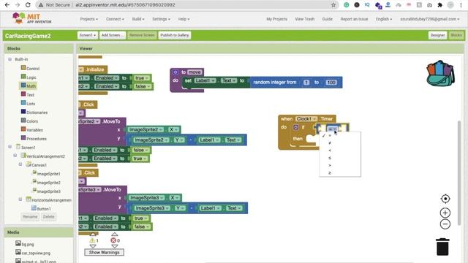Open Report an Issue link
Viewport: 468px width, 263px height.
tap(354, 19)
